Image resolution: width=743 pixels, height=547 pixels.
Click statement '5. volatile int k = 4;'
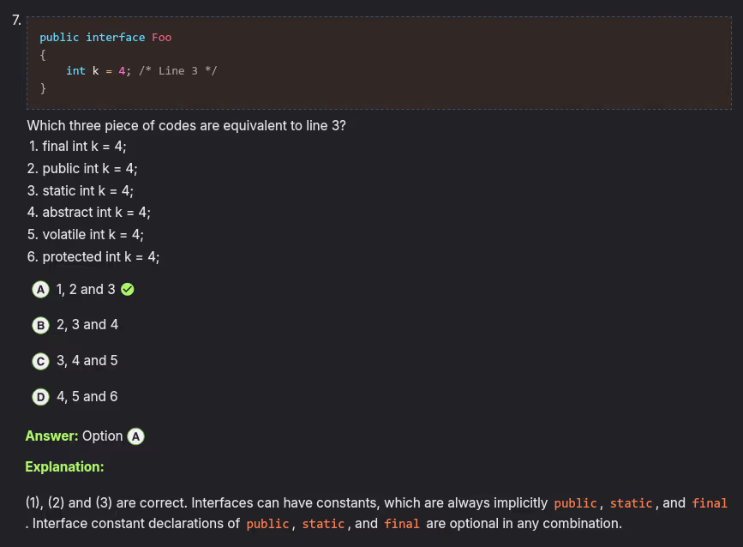(x=86, y=234)
